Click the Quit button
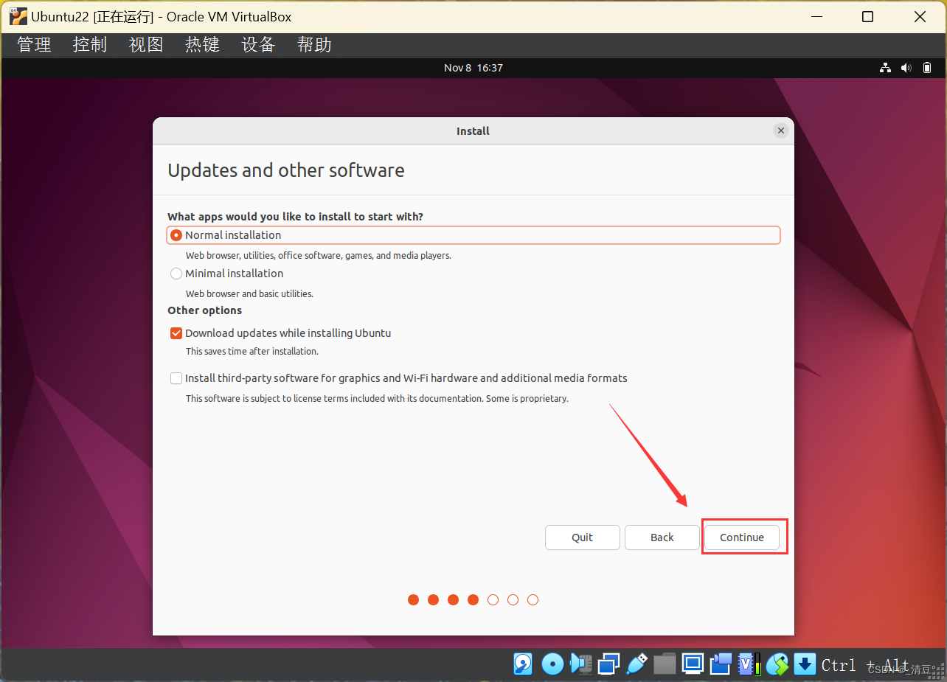 pos(583,537)
